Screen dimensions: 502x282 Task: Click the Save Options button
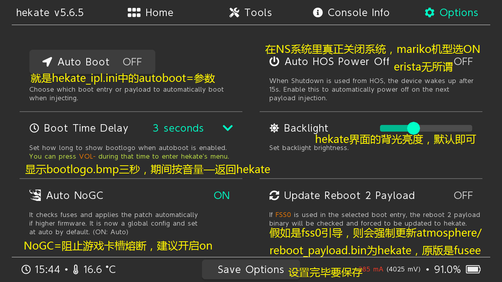pos(251,269)
